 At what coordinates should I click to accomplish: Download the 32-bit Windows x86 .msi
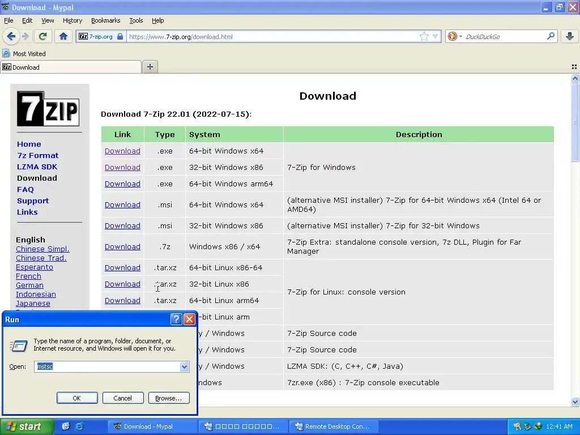pyautogui.click(x=122, y=225)
